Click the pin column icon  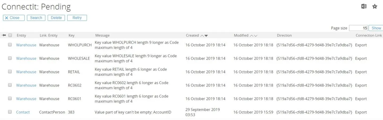point(4,35)
